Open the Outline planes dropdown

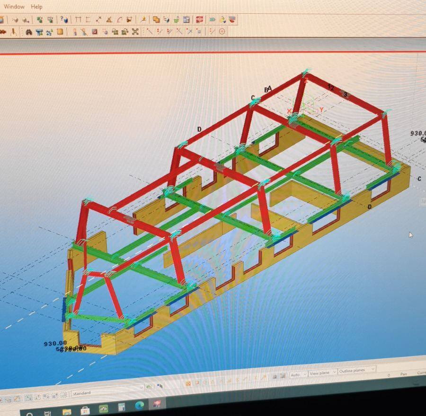pos(357,370)
